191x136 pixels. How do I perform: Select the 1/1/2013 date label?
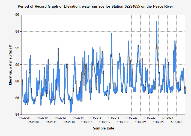click(x=69, y=122)
